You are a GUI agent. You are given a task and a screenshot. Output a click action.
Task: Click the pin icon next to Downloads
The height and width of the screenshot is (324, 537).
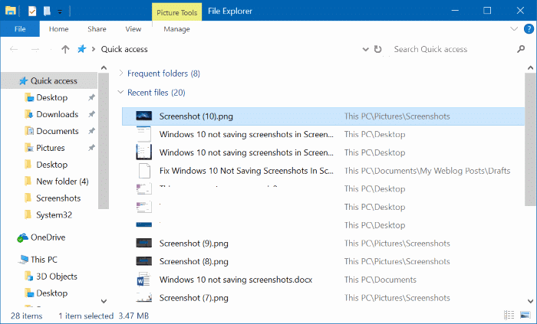pyautogui.click(x=91, y=114)
